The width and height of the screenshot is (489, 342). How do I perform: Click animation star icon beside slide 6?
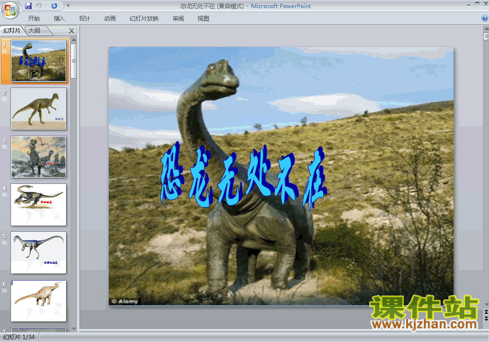4,291
